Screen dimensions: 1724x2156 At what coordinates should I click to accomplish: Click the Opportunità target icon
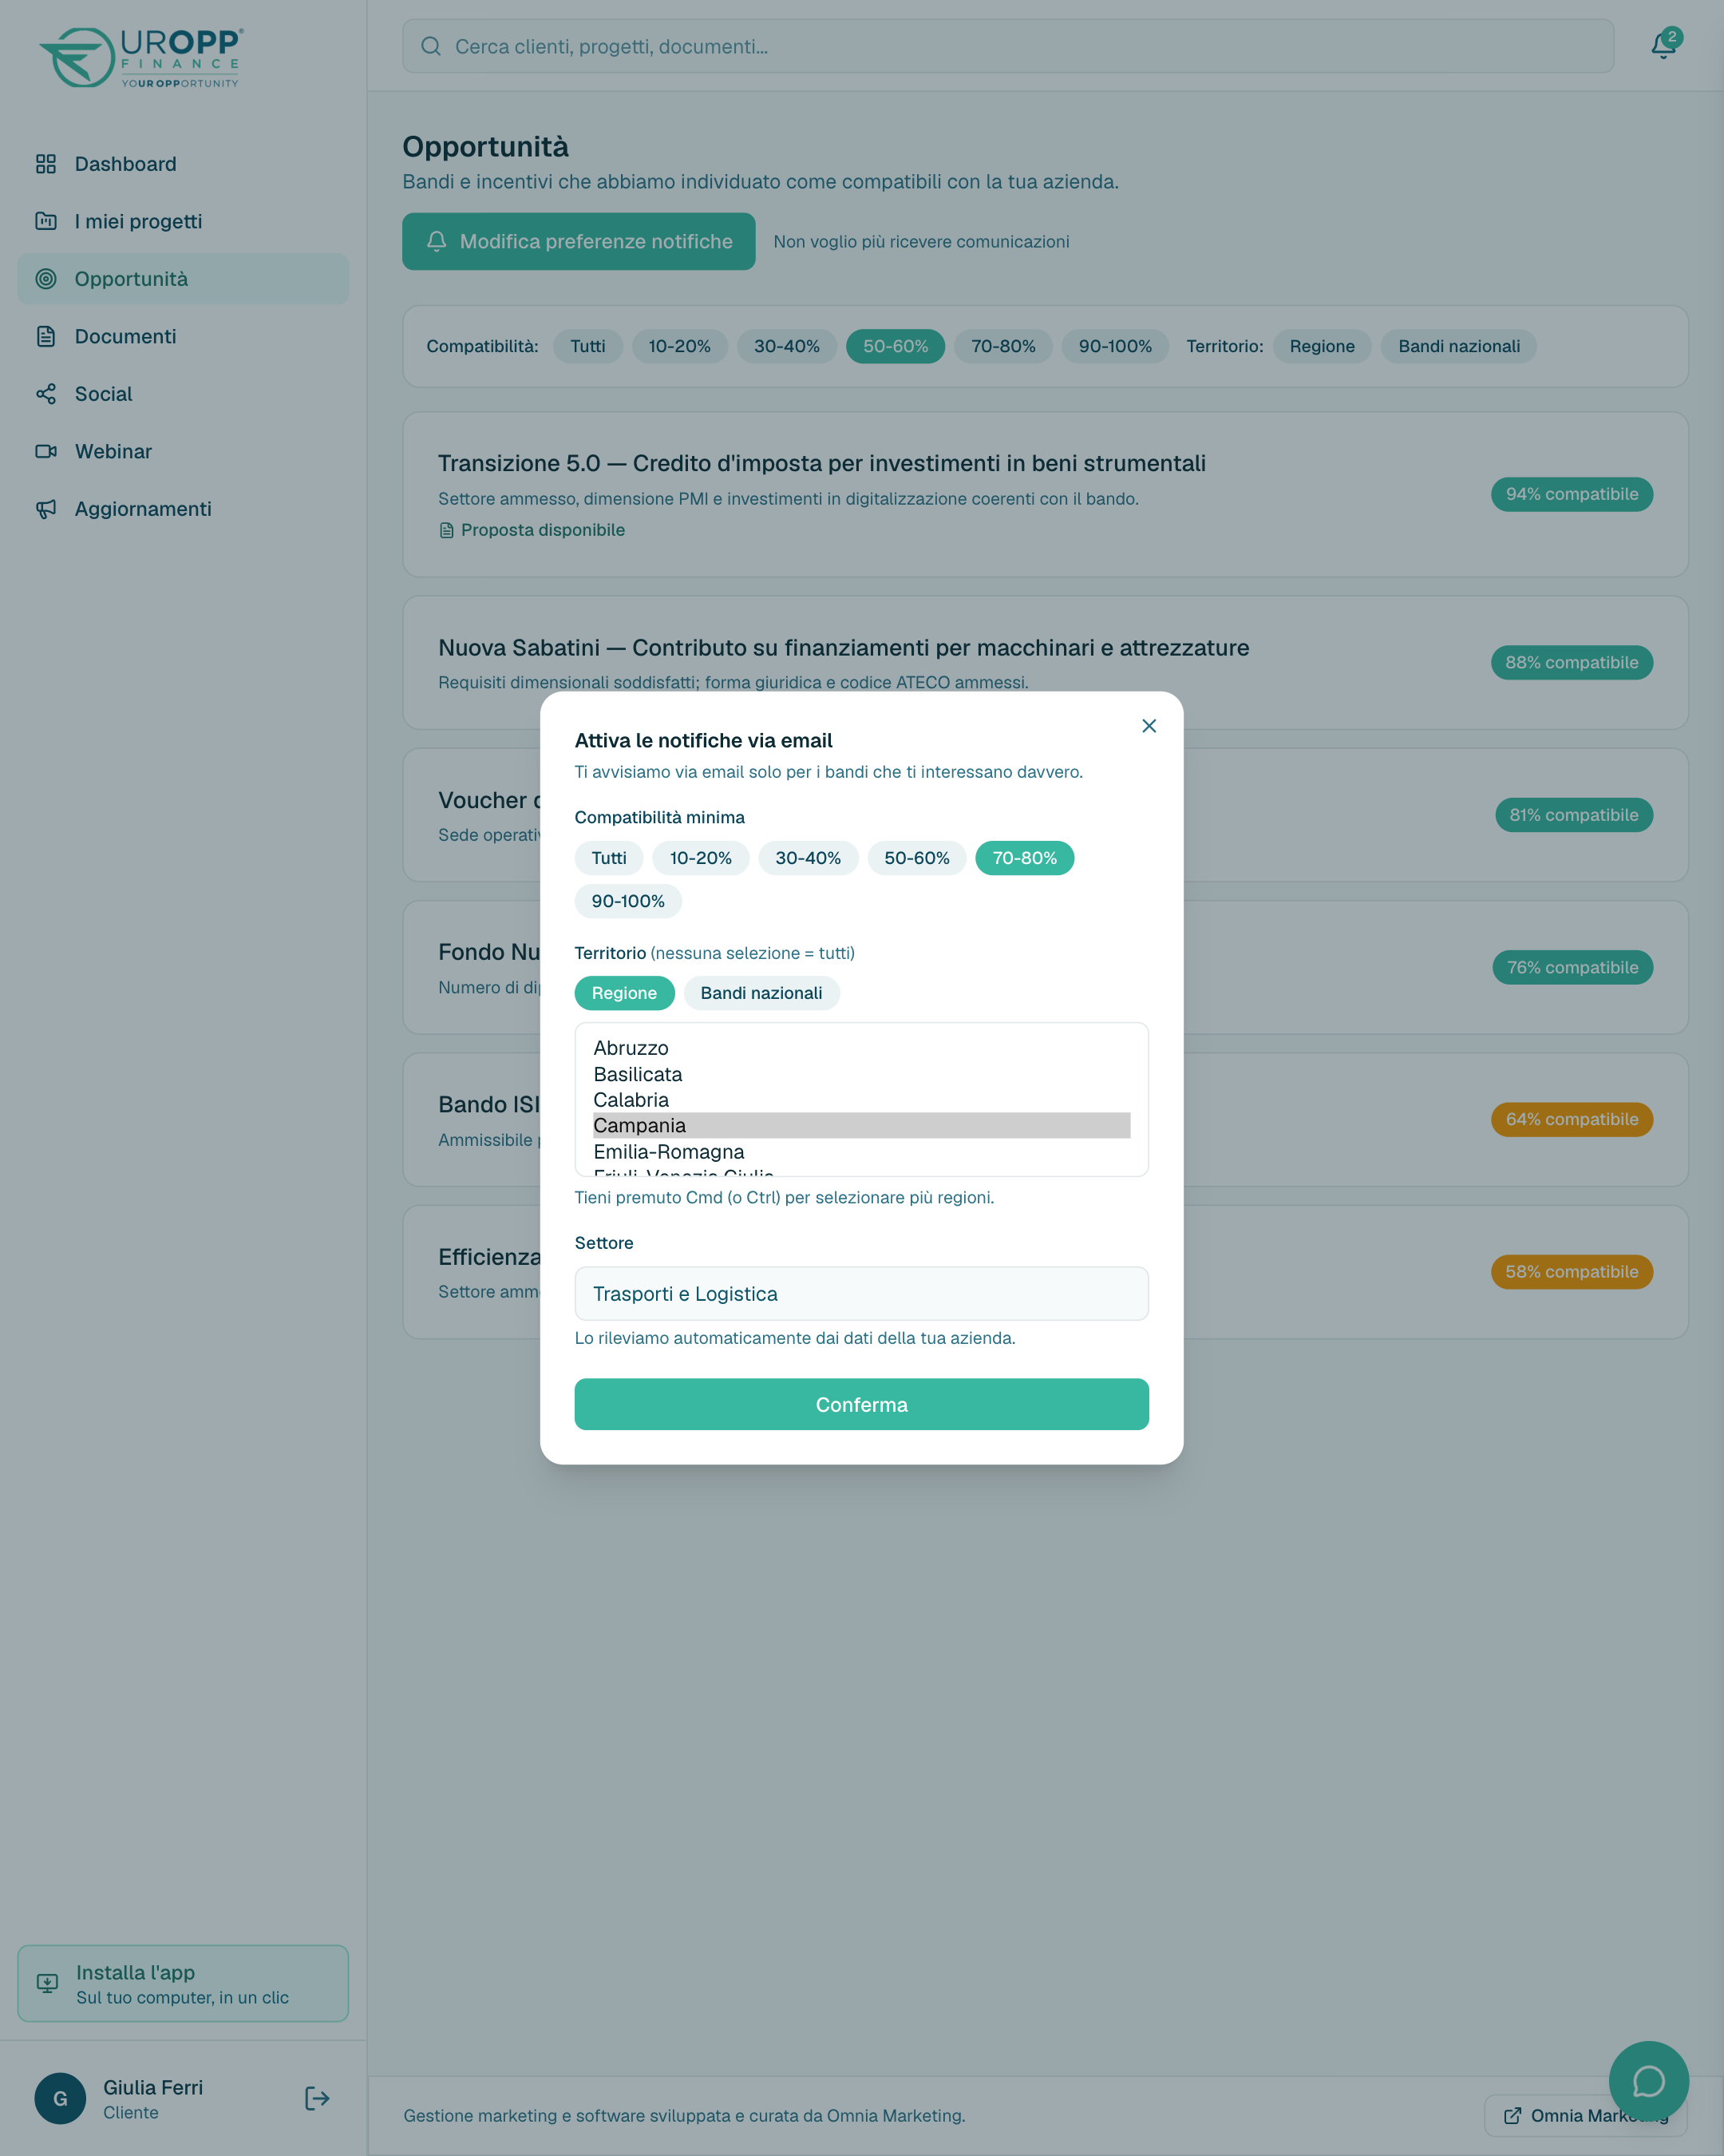pyautogui.click(x=46, y=279)
